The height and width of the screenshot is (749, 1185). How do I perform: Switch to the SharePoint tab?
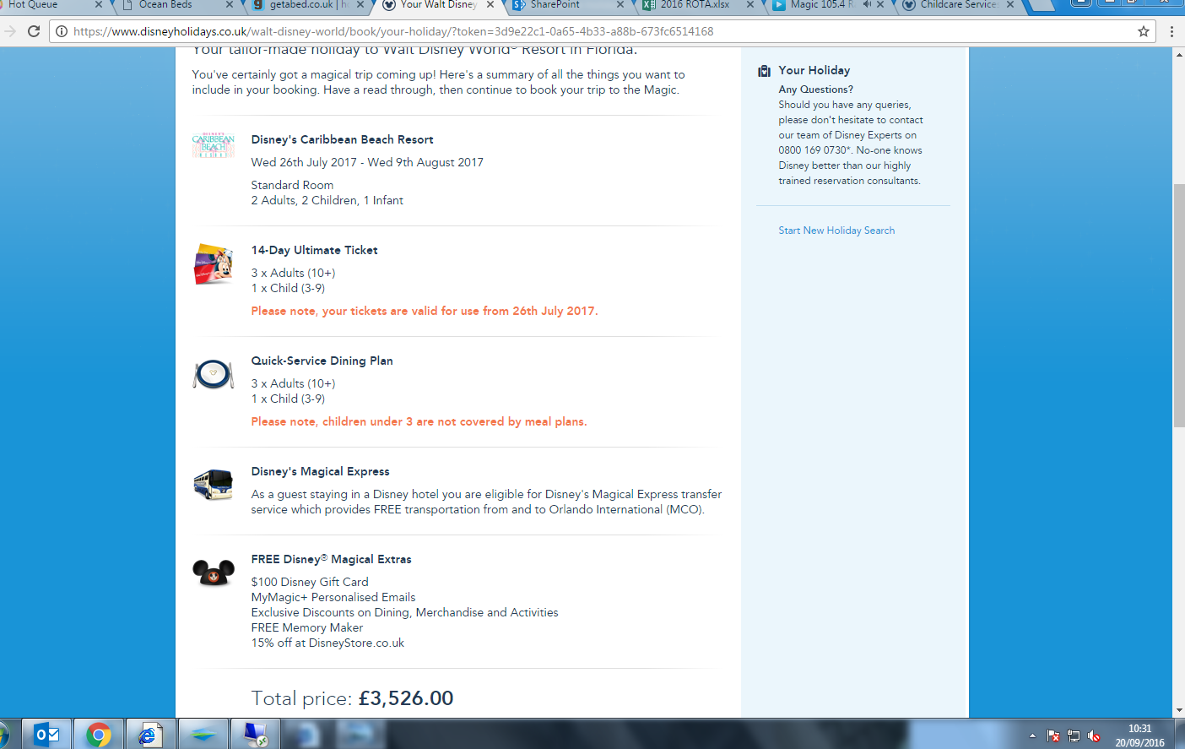pyautogui.click(x=565, y=5)
